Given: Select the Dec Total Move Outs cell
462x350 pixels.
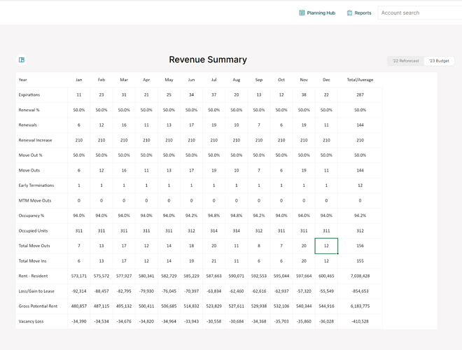Looking at the screenshot, I should click(x=326, y=246).
